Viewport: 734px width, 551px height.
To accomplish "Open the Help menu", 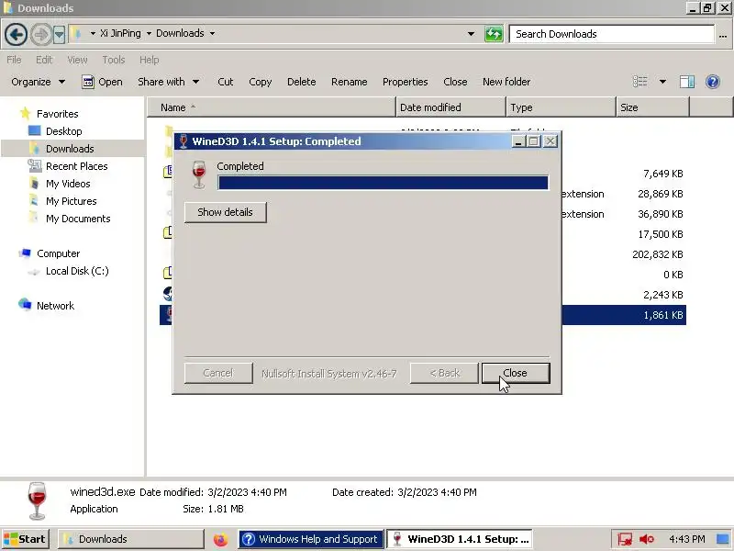I will point(150,60).
